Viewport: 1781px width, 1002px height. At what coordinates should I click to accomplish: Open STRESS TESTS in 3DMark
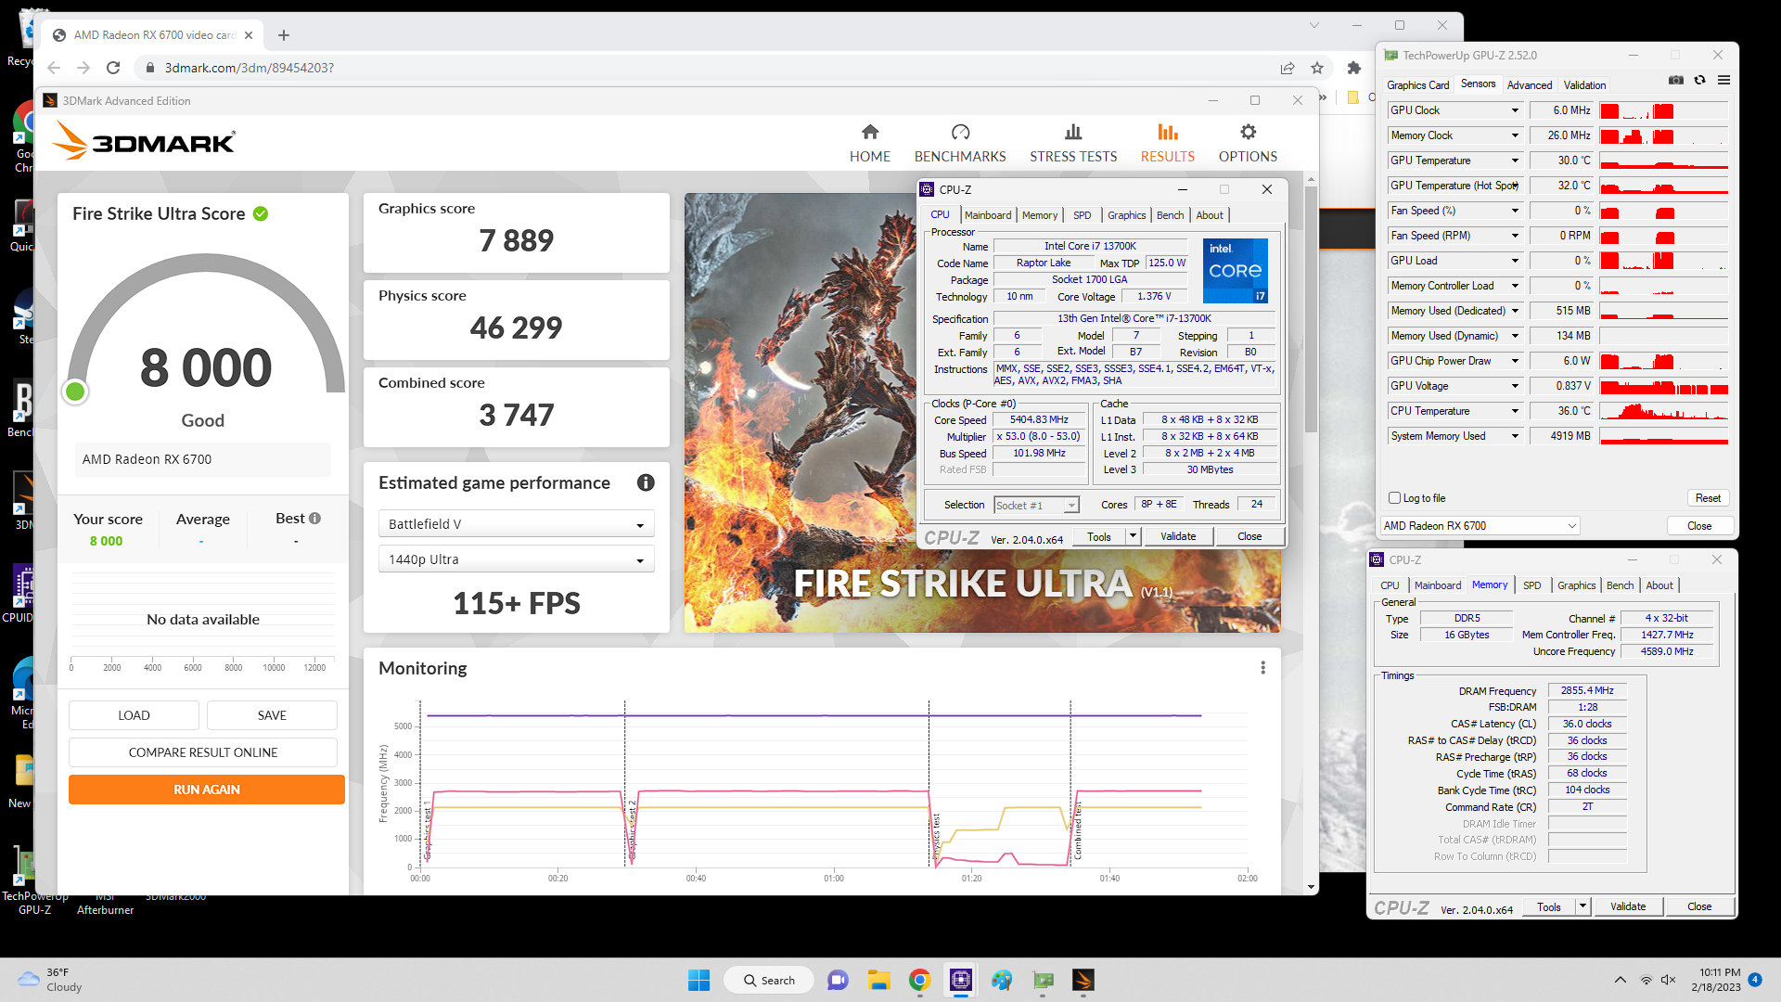click(x=1073, y=144)
